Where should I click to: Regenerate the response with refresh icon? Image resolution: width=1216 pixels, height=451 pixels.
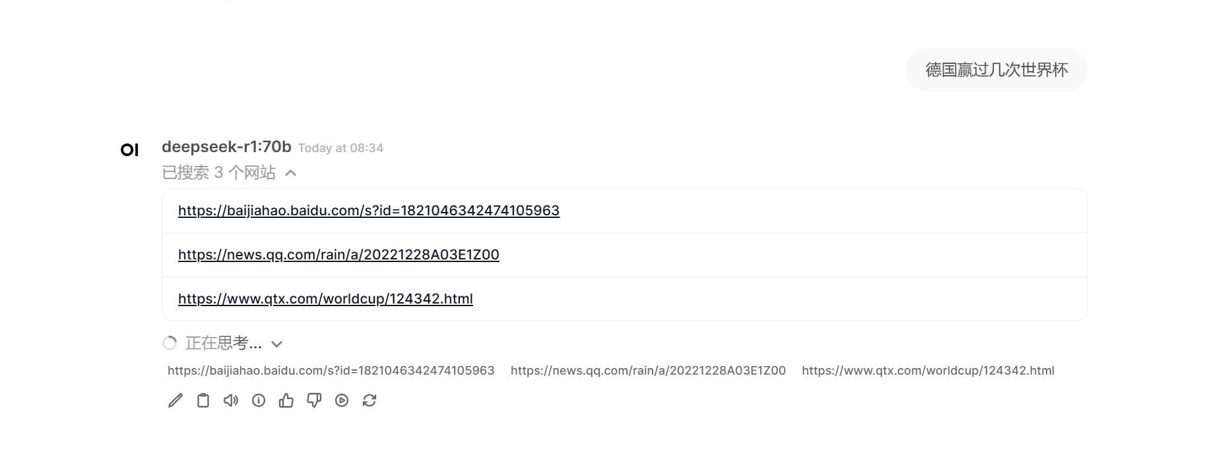click(x=369, y=400)
